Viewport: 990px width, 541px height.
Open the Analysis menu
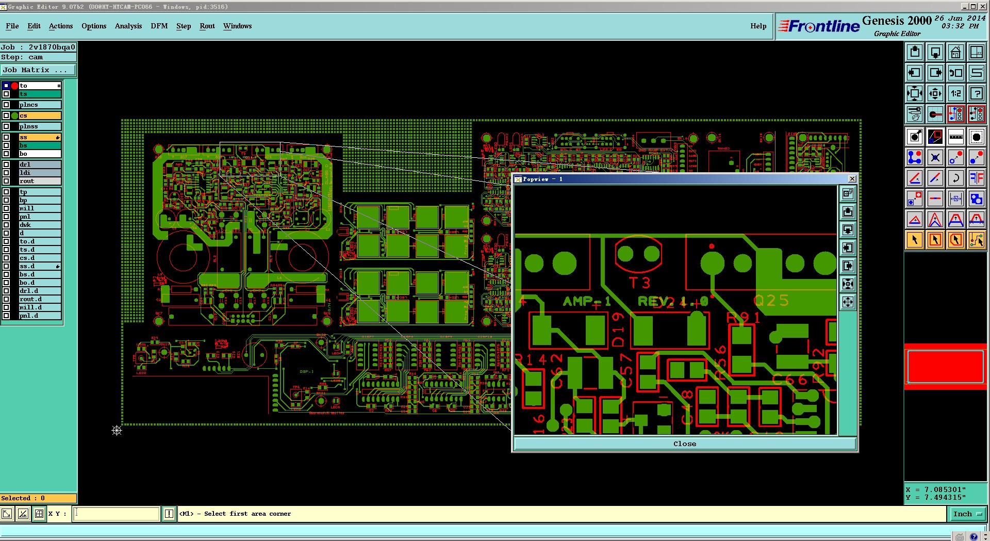(128, 26)
